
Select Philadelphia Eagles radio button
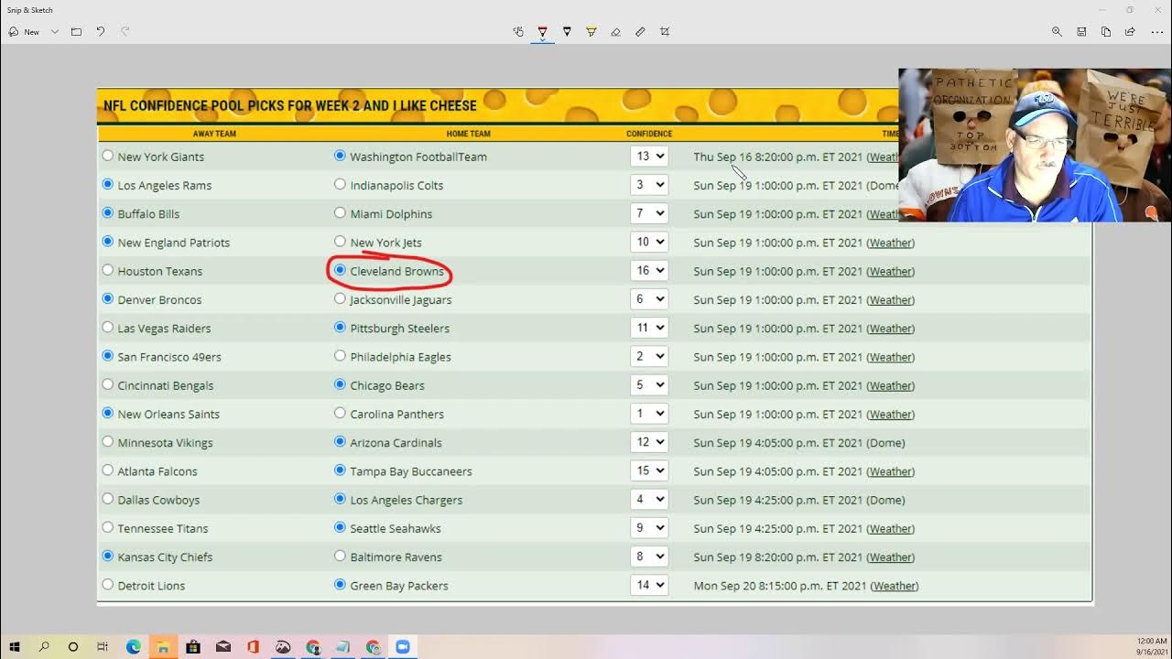(x=341, y=355)
